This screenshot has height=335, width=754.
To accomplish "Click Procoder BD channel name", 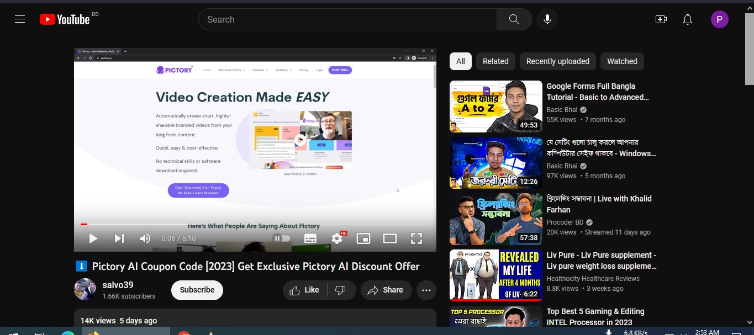I will 565,222.
